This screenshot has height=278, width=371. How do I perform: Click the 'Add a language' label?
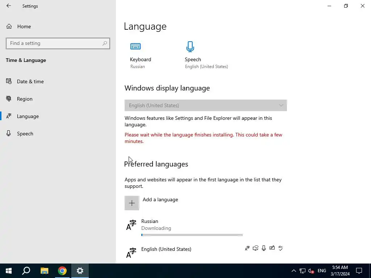[x=160, y=200]
